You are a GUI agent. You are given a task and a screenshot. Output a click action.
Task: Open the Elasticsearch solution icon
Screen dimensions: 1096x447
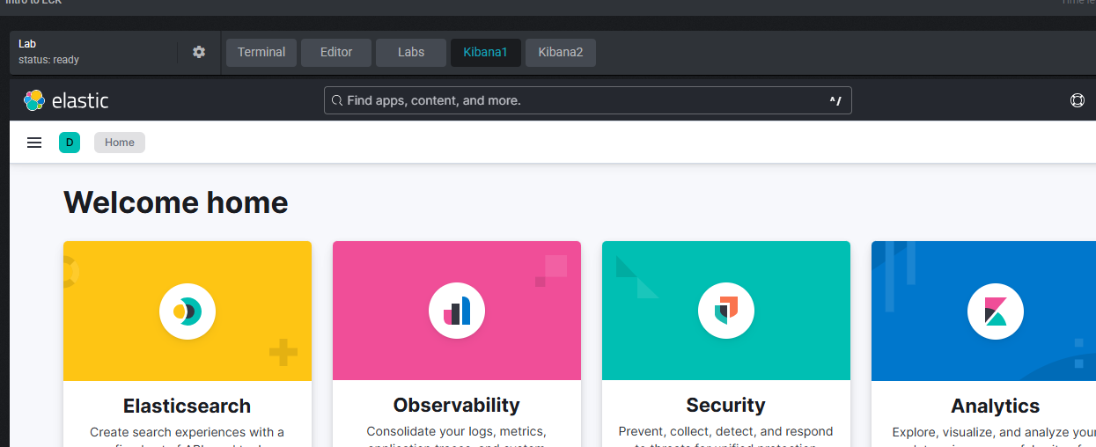188,311
